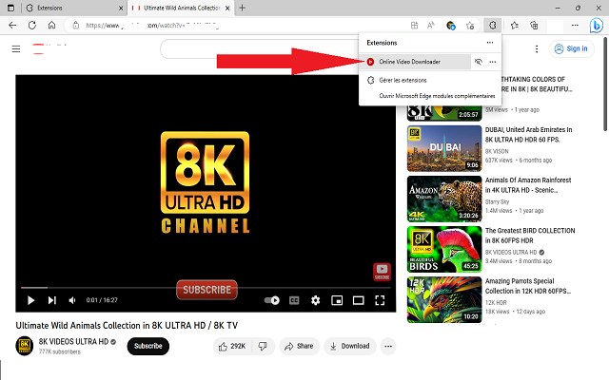Viewport: 609px width, 380px height.
Task: Toggle Online Video Downloader toolbar visibility eye
Action: click(478, 62)
